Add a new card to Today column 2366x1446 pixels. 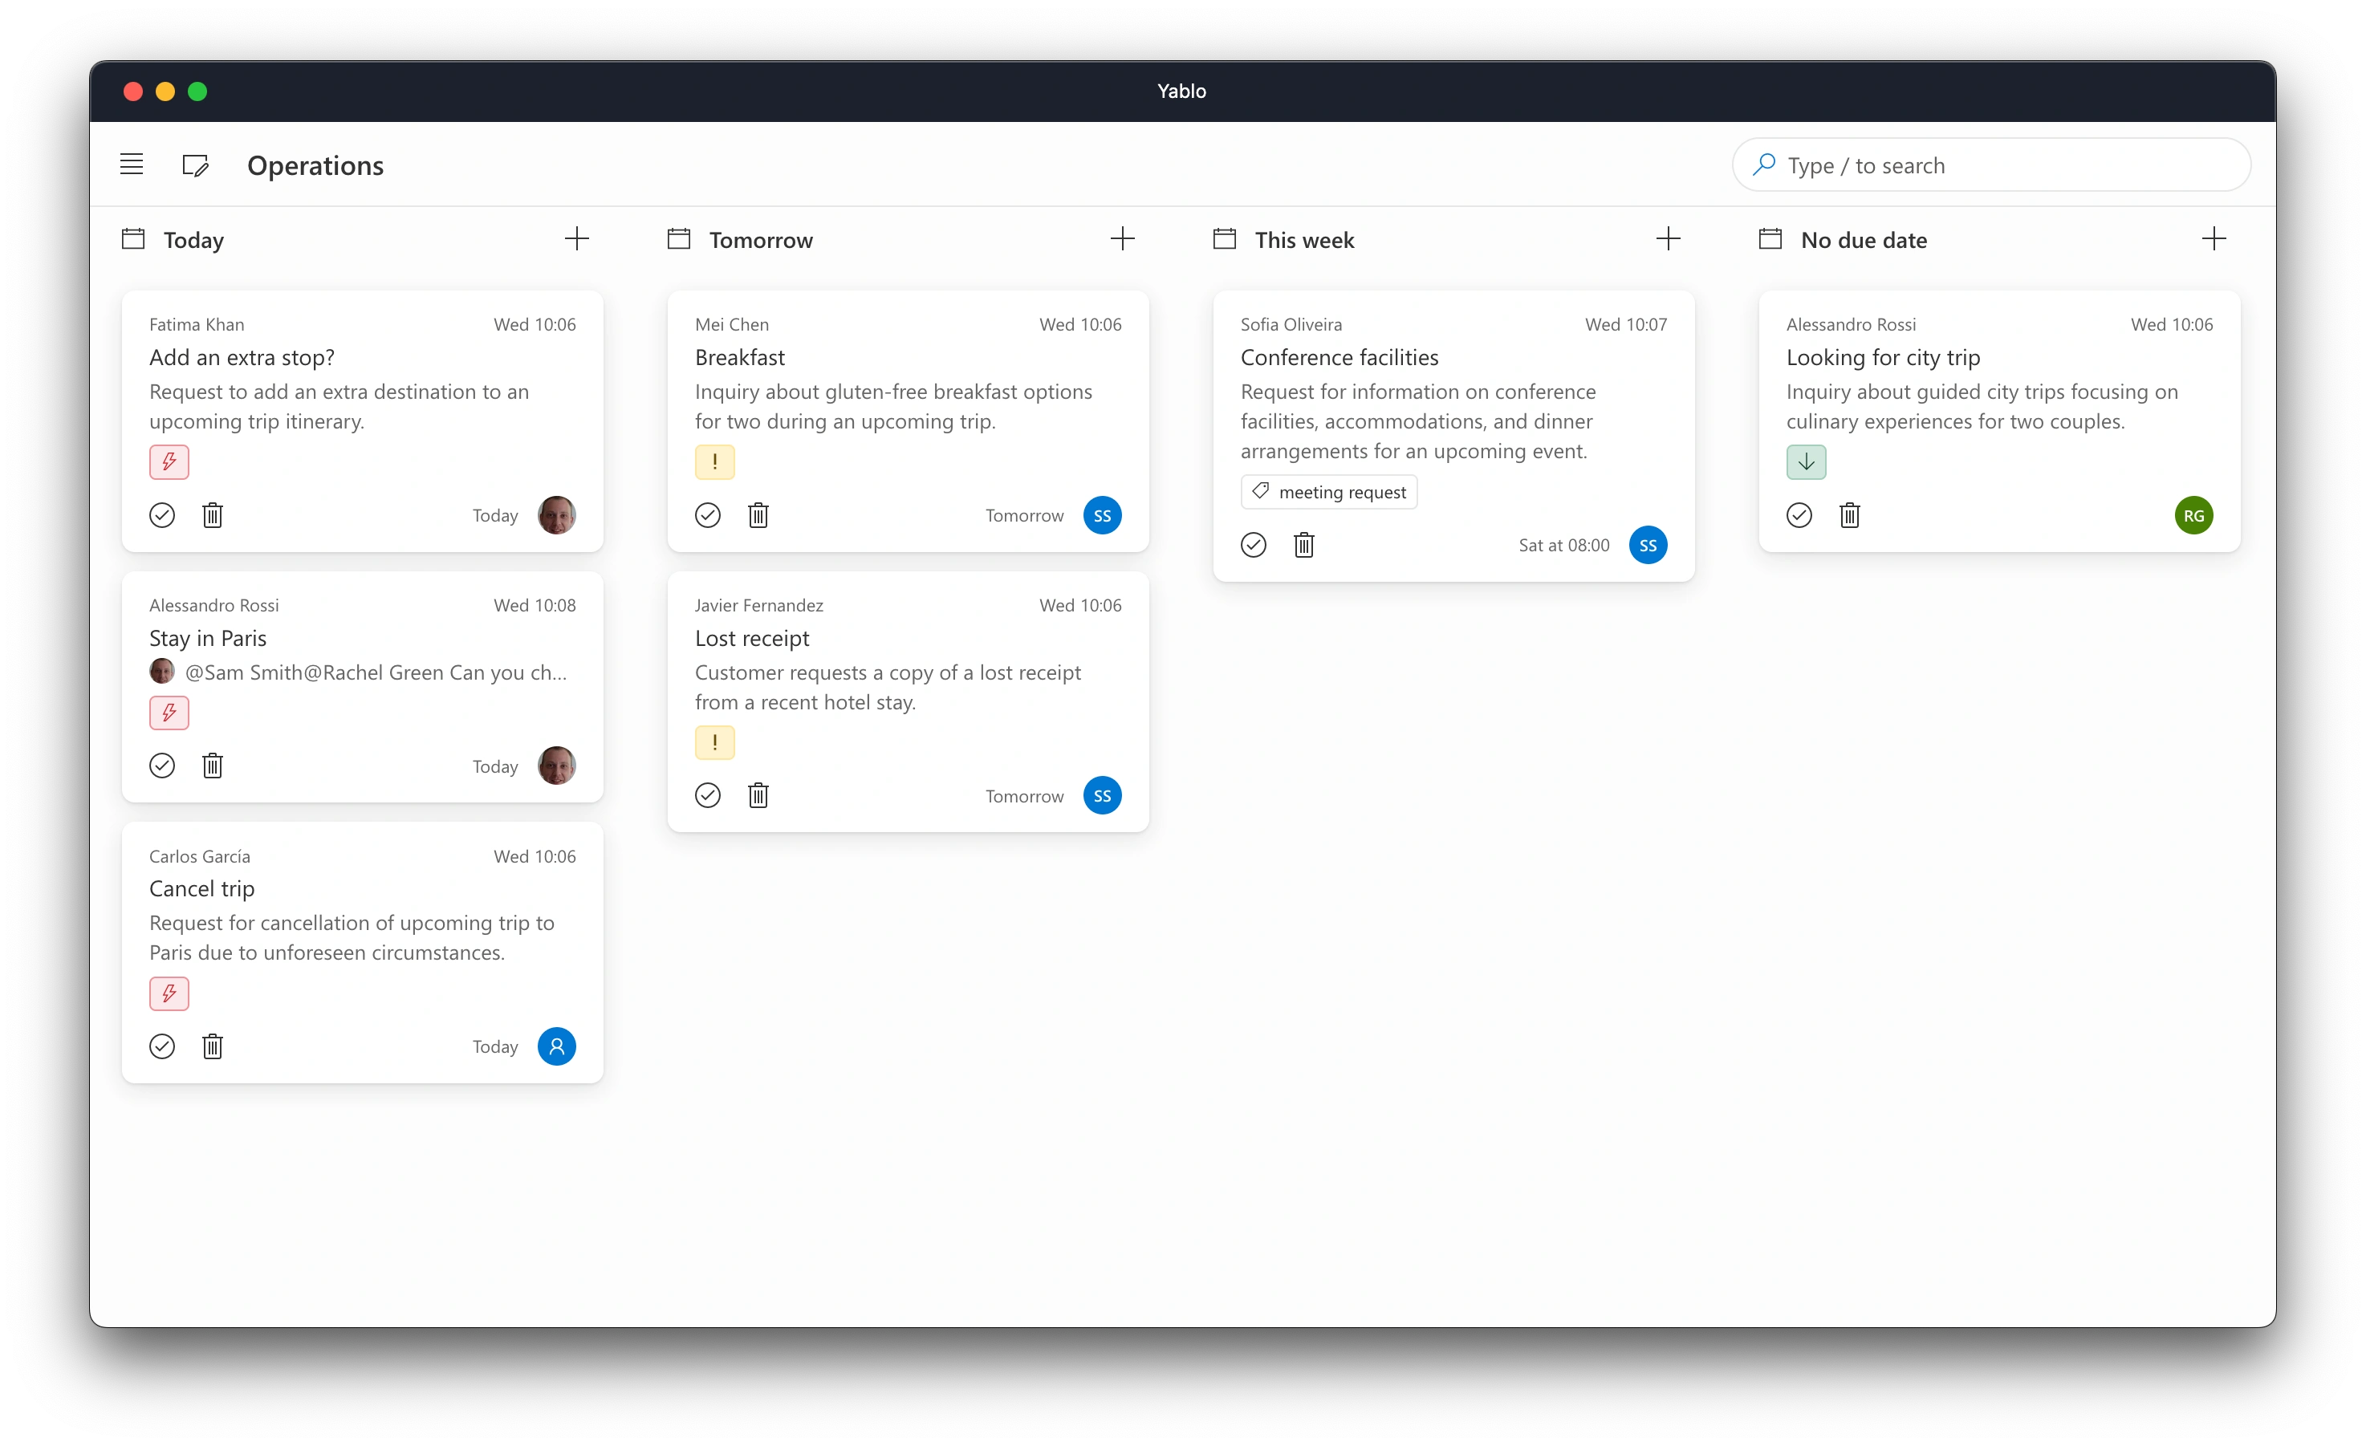576,239
